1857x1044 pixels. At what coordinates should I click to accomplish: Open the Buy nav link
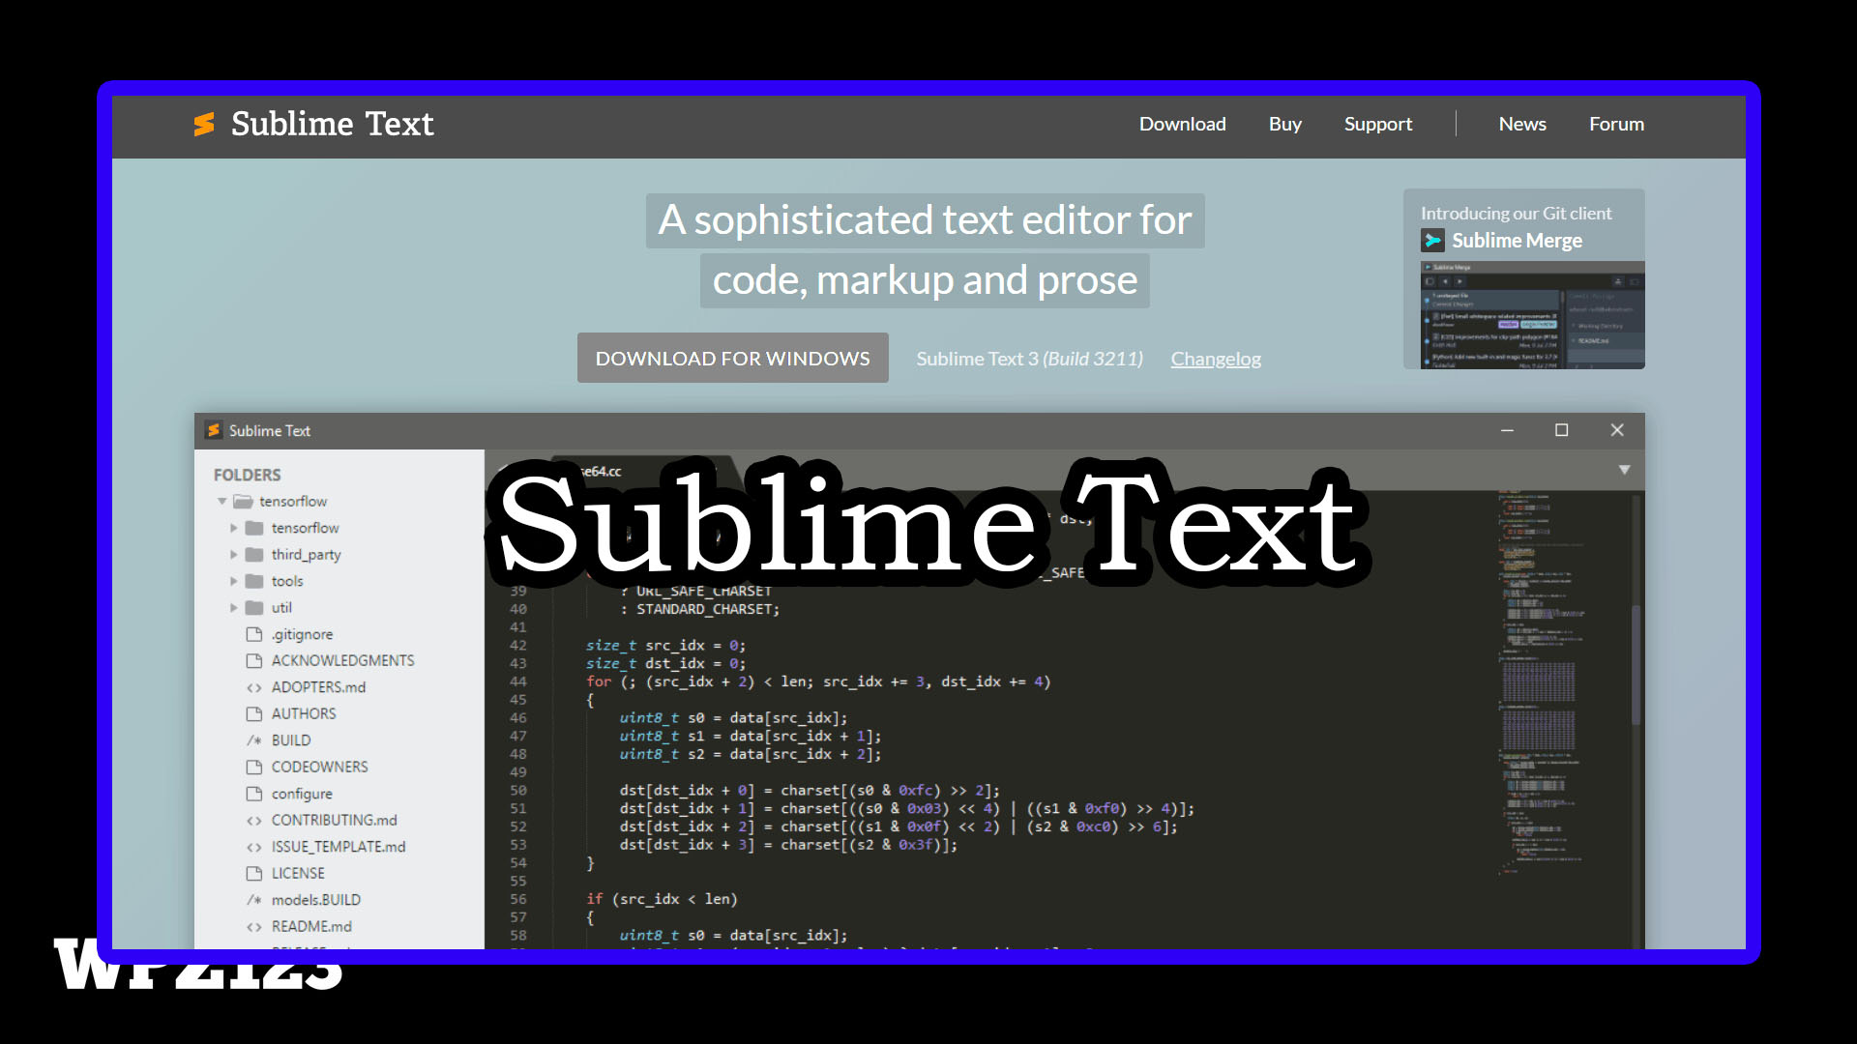tap(1284, 124)
